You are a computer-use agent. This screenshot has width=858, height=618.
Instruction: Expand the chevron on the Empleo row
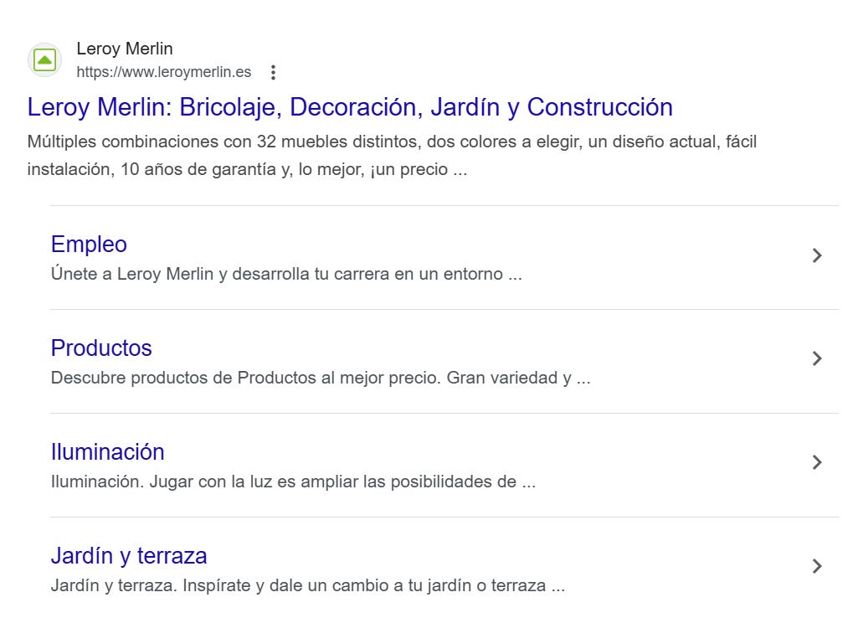pyautogui.click(x=817, y=255)
